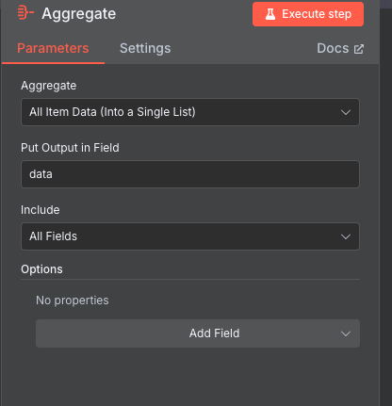Open the Aggregate mode dropdown
This screenshot has height=406, width=392.
coord(190,112)
